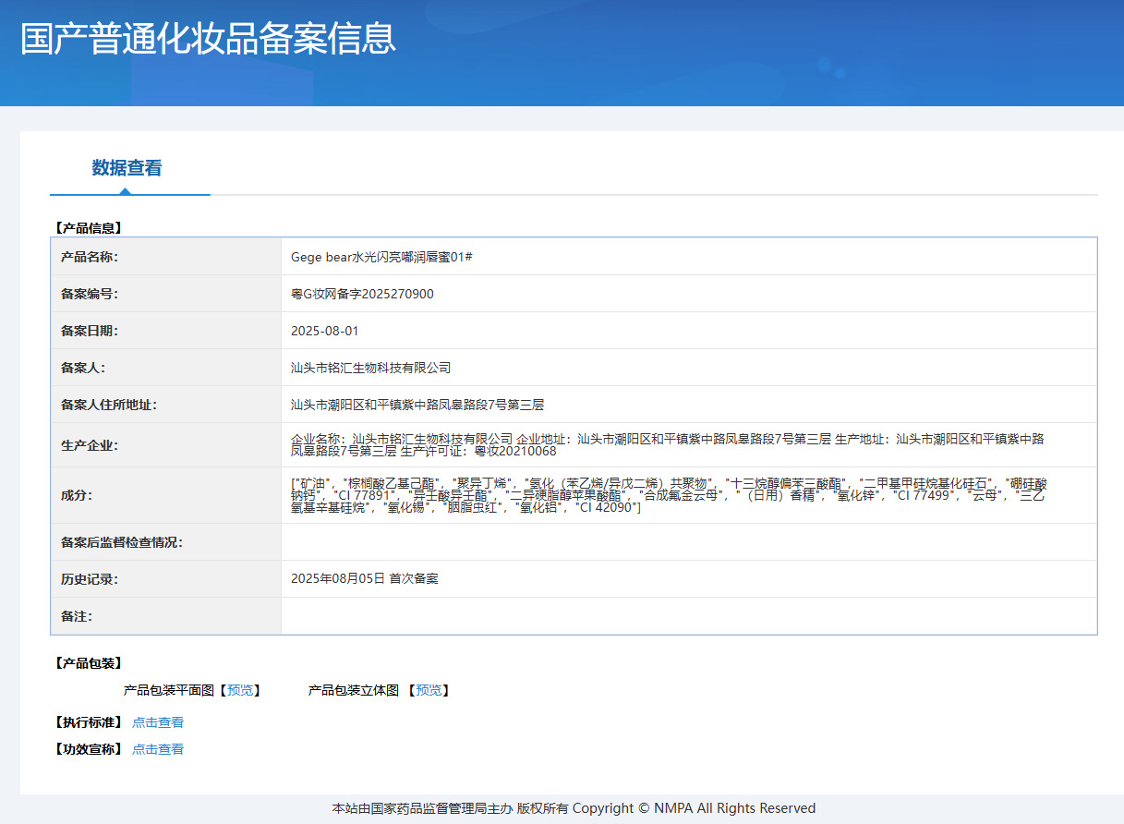Viewport: 1124px width, 824px height.
Task: Open 功效宣称 点击查看 link
Action: (x=158, y=749)
